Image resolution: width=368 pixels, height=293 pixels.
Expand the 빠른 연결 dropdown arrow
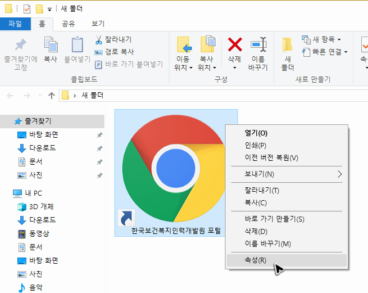pos(346,52)
